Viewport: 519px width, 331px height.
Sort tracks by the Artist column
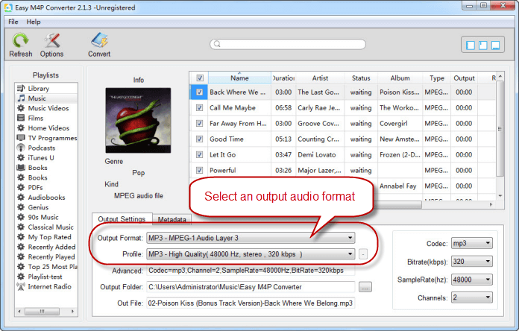(320, 78)
